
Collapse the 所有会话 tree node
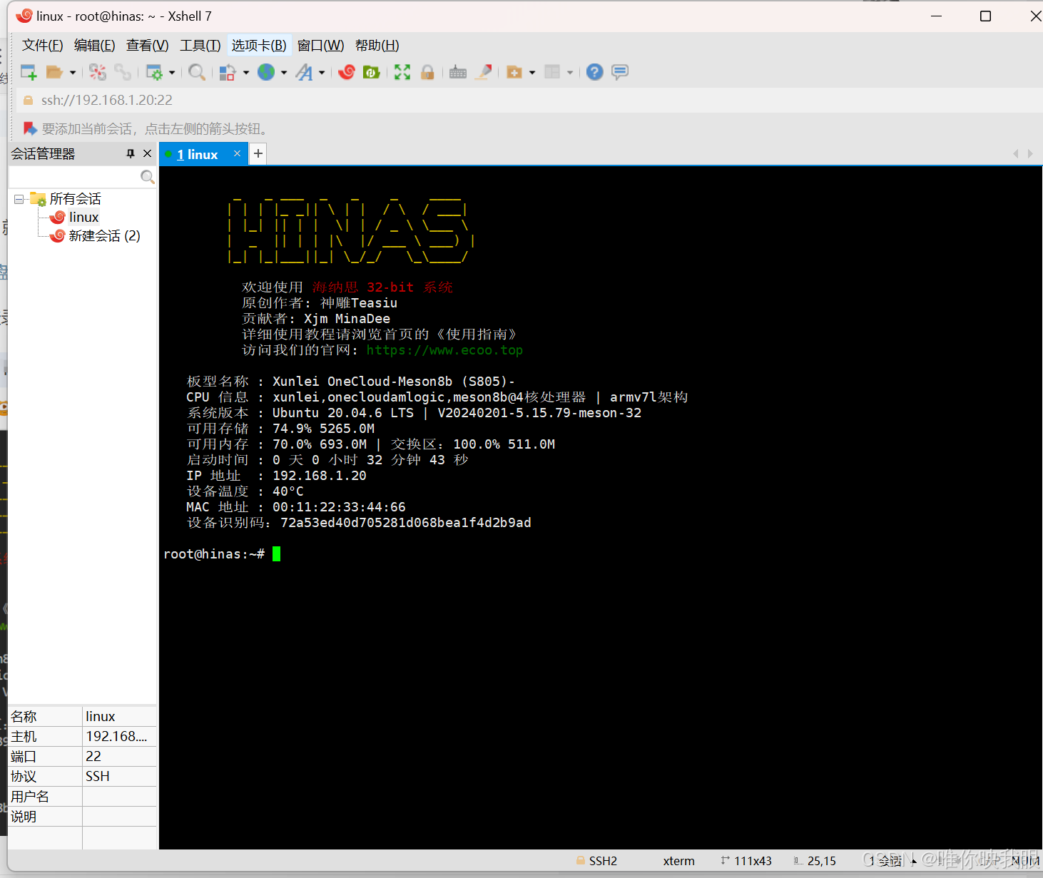click(x=19, y=199)
